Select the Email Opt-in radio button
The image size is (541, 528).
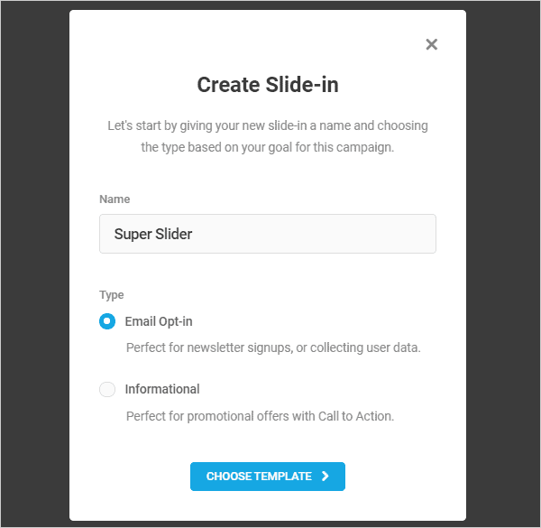click(x=107, y=321)
